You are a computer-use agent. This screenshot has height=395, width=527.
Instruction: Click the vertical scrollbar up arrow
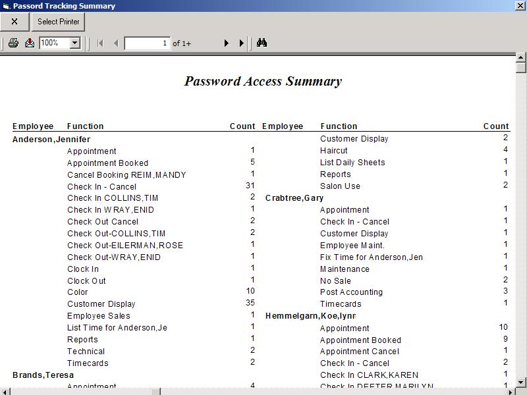[x=520, y=58]
